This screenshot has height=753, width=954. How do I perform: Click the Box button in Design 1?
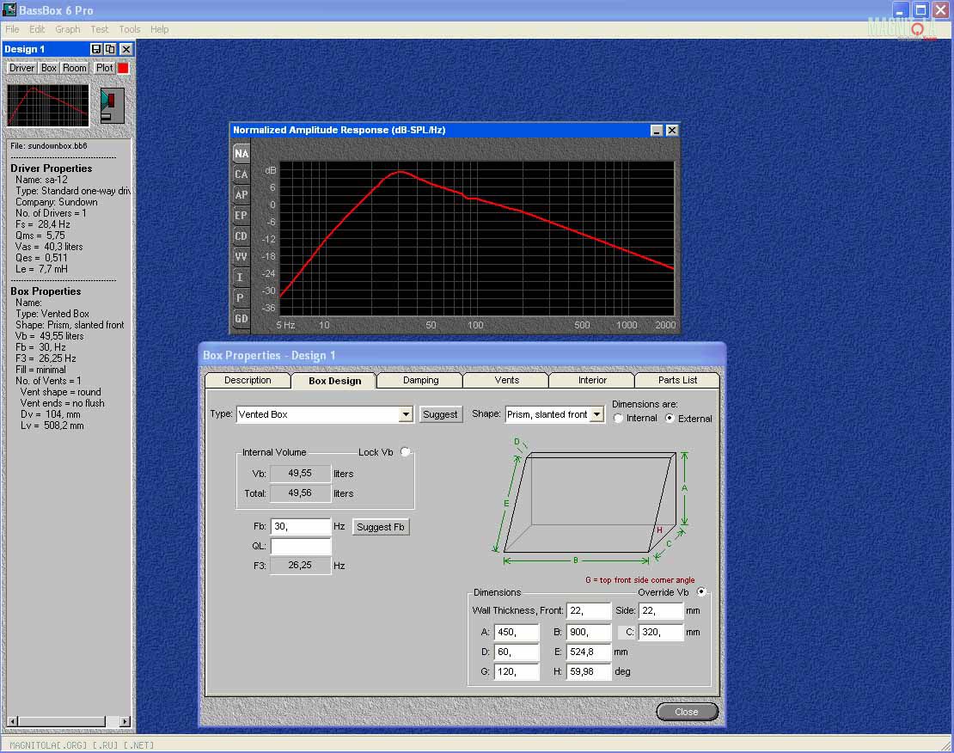(49, 68)
